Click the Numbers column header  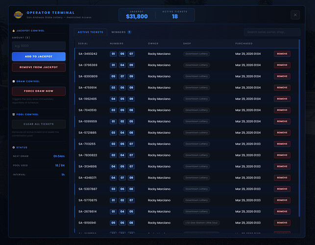click(x=117, y=44)
